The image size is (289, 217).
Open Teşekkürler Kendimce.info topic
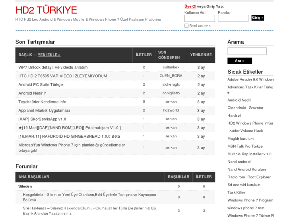point(42,102)
